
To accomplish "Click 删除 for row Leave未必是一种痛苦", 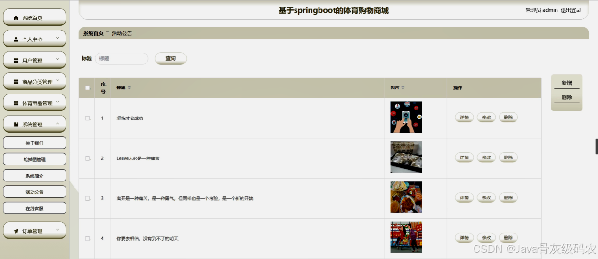I will click(508, 157).
